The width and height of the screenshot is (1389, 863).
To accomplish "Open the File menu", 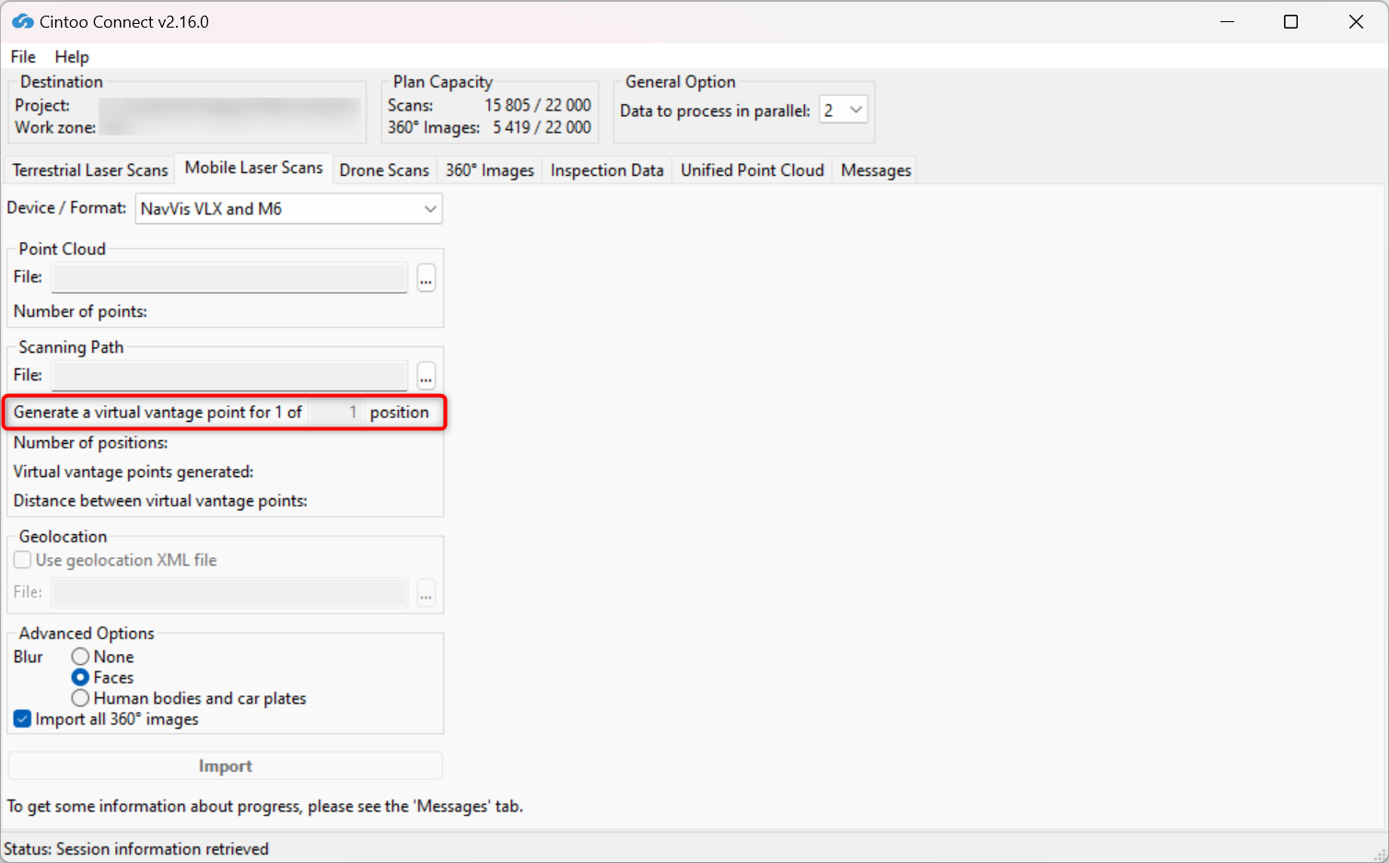I will tap(23, 57).
